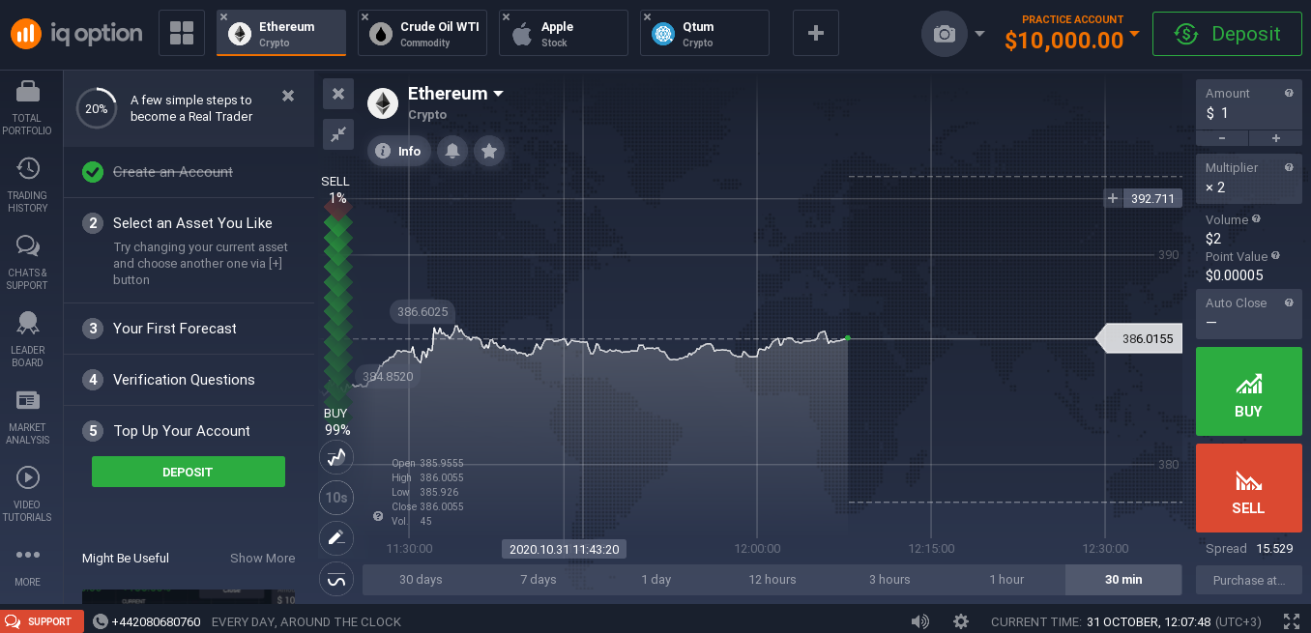
Task: Open drawing tools pencil icon
Action: 336,537
